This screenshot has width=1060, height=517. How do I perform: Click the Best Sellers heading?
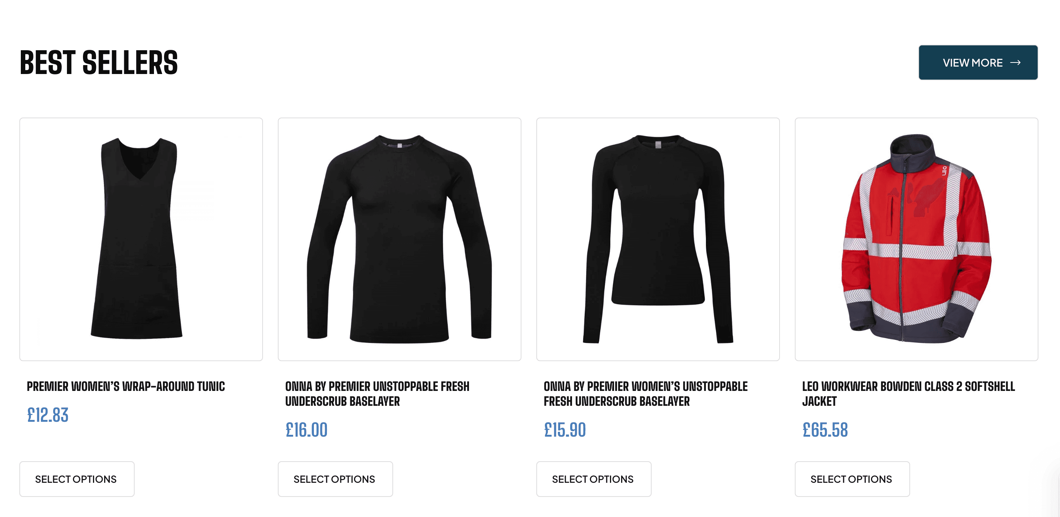coord(99,62)
